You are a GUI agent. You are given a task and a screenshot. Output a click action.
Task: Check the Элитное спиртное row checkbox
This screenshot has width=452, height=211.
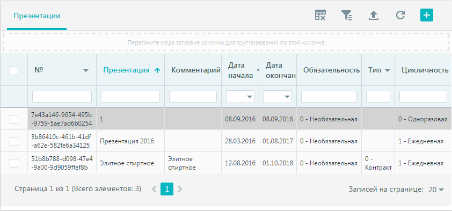(x=14, y=163)
